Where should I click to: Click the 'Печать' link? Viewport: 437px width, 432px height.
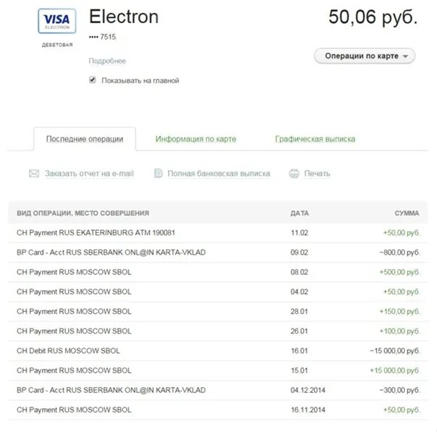click(317, 174)
